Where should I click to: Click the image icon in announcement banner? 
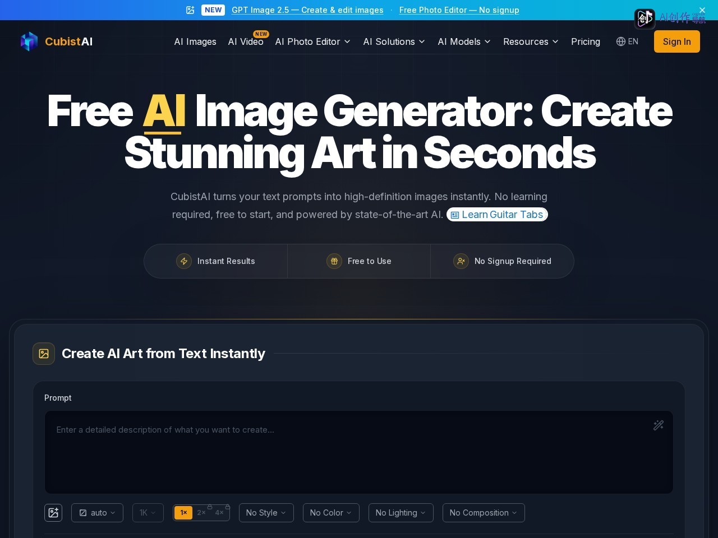pos(190,10)
